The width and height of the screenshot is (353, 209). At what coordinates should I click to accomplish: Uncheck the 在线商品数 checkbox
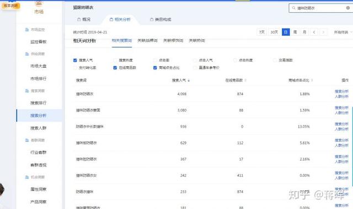pos(115,68)
